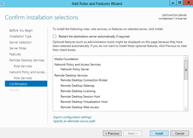
Task: Go to Installation Type page
Action: (20, 36)
